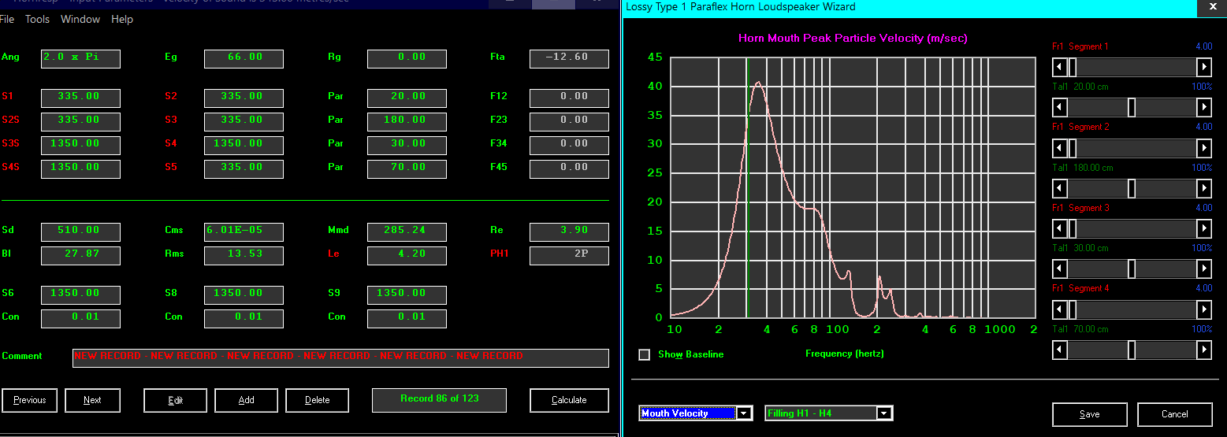Enable the Show Baseline checkbox
Image resolution: width=1227 pixels, height=437 pixels.
(x=645, y=354)
